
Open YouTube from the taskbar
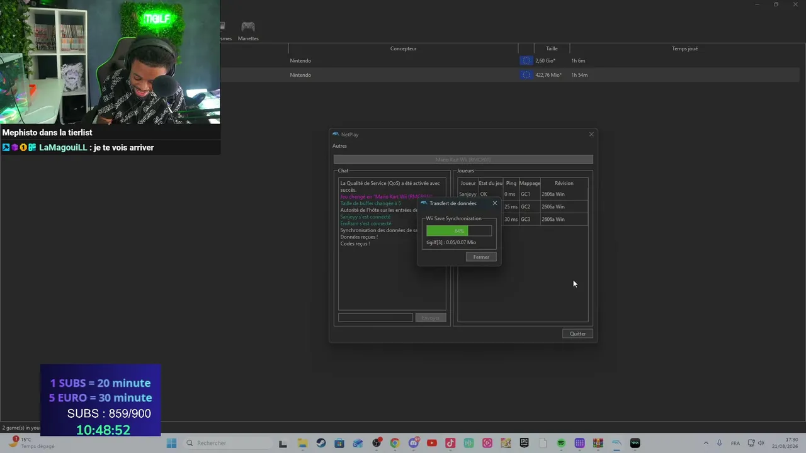(x=432, y=443)
